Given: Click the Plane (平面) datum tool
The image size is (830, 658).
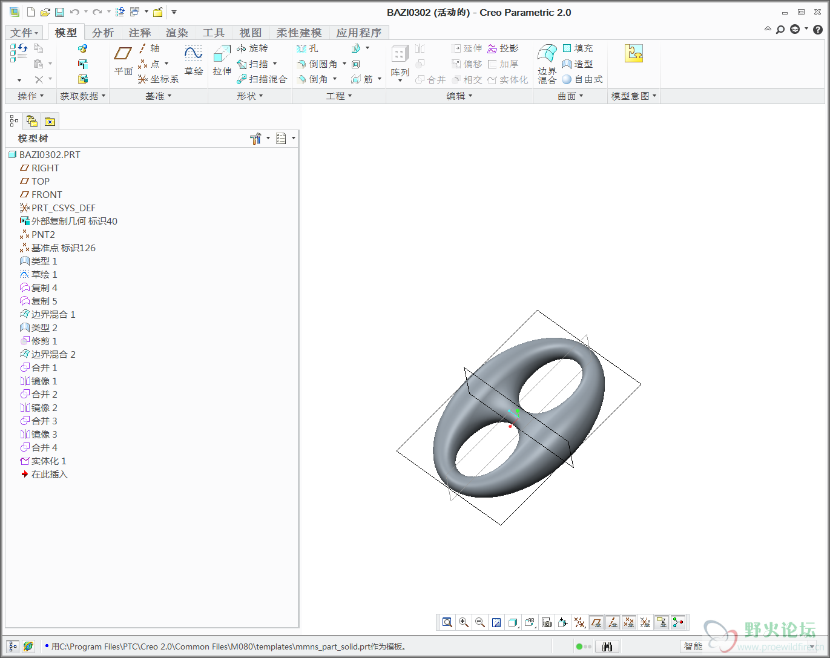Looking at the screenshot, I should 123,61.
